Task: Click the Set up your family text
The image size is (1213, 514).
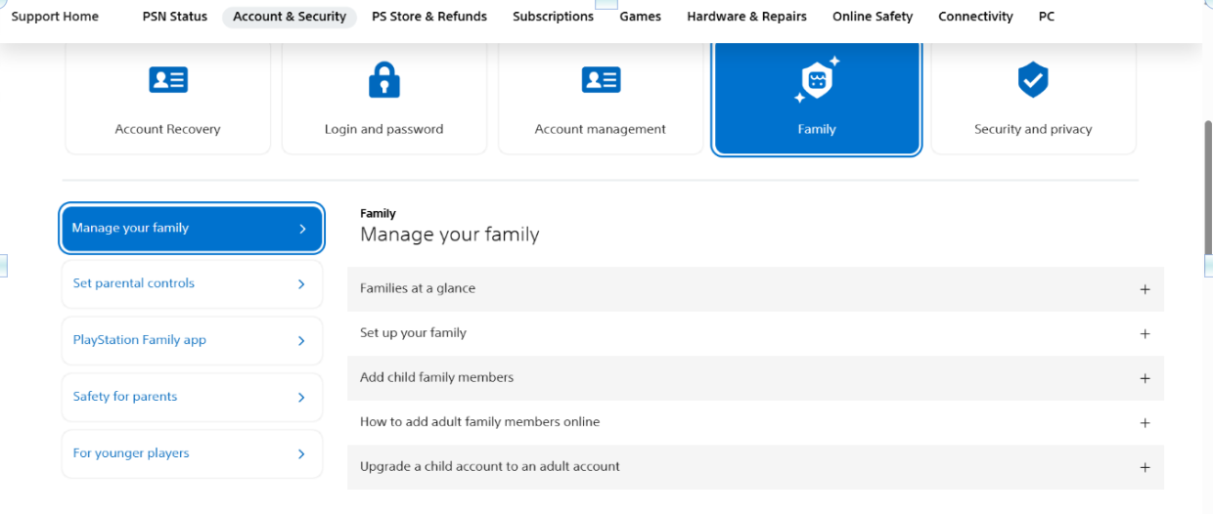Action: pos(413,333)
